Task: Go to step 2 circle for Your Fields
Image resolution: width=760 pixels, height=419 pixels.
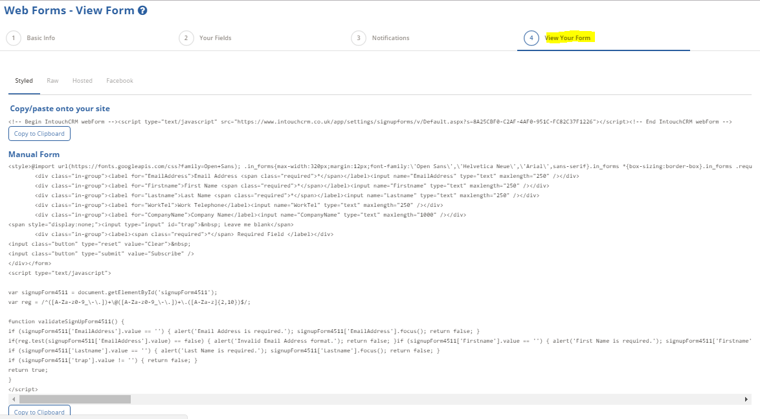Action: 186,38
